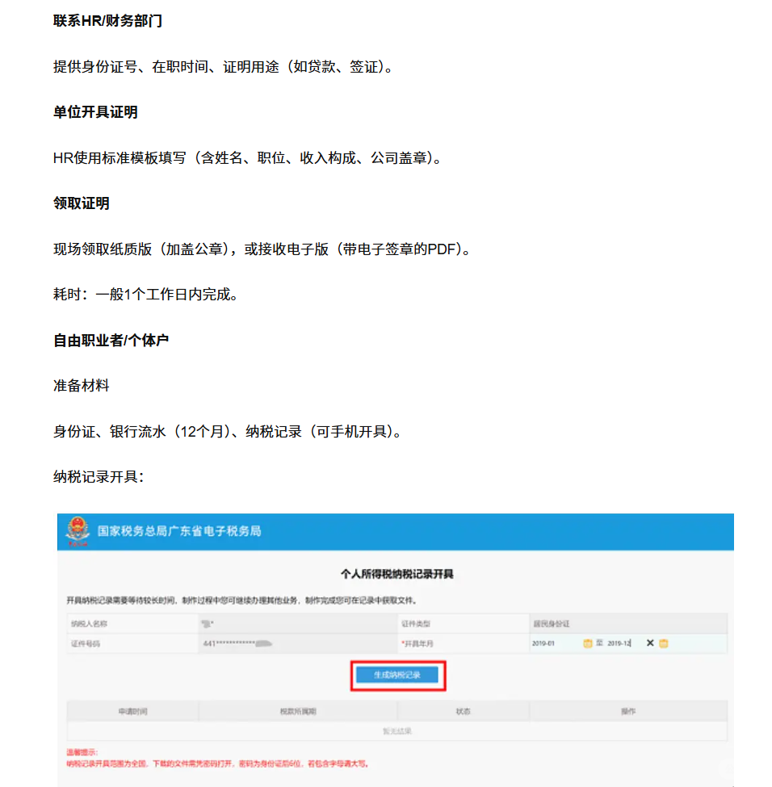Clear the end date with X icon
Viewport: 772px width, 787px height.
(650, 643)
